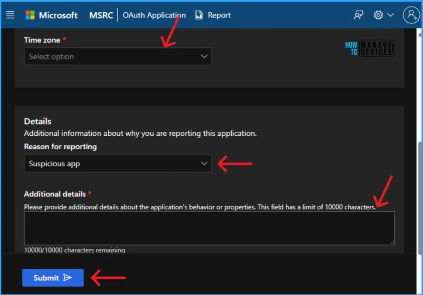Open the MSRC home link

coord(101,15)
